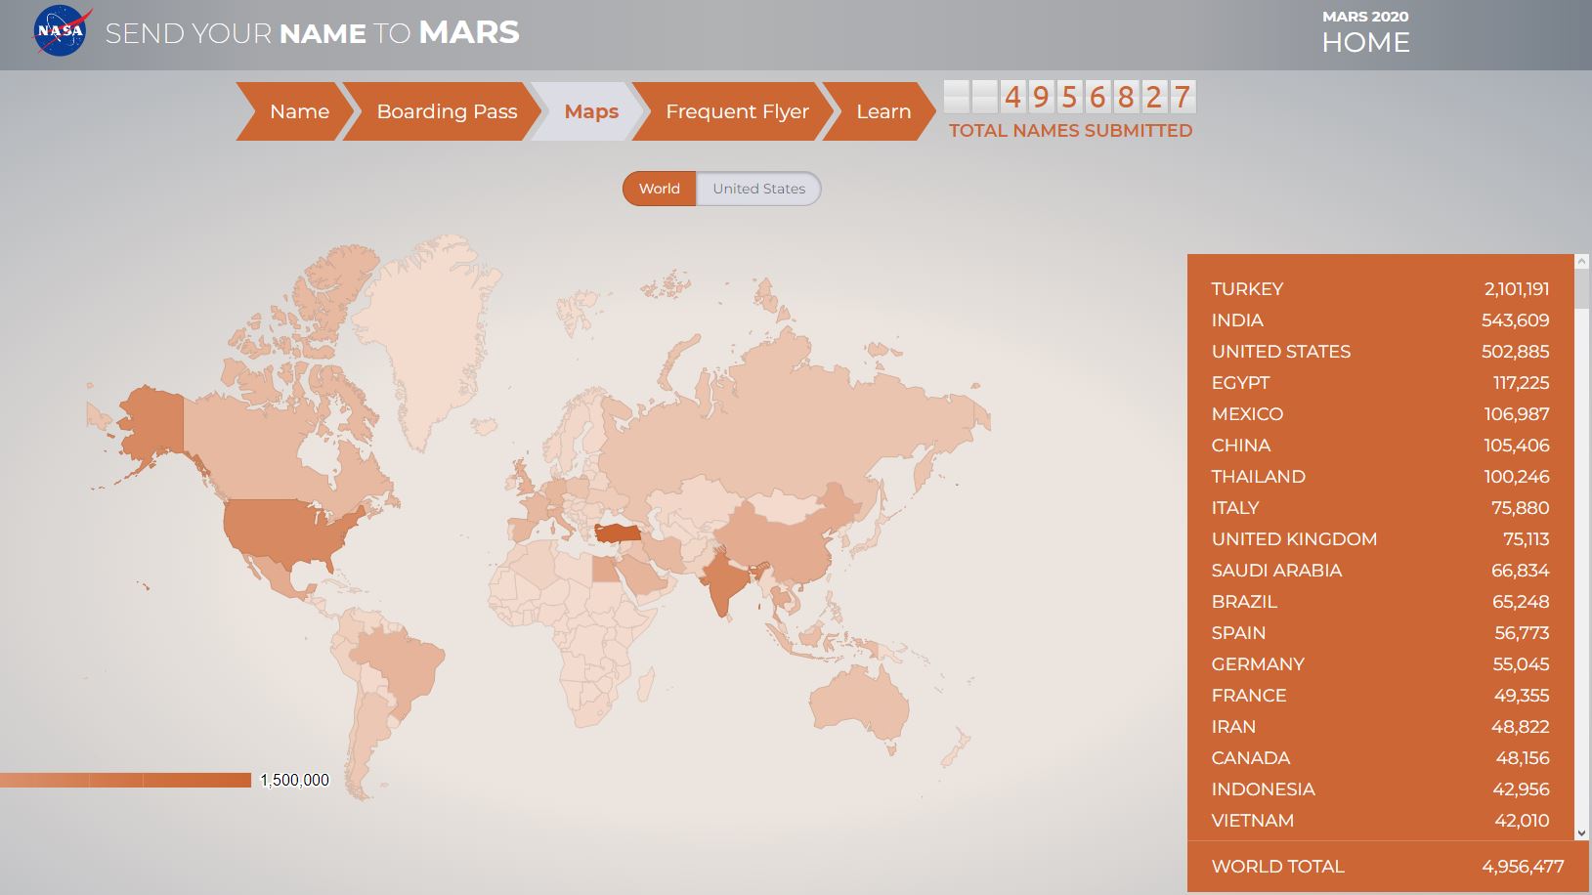Click the IRAN list entry
Screen dimensions: 1592x895
pos(1380,727)
